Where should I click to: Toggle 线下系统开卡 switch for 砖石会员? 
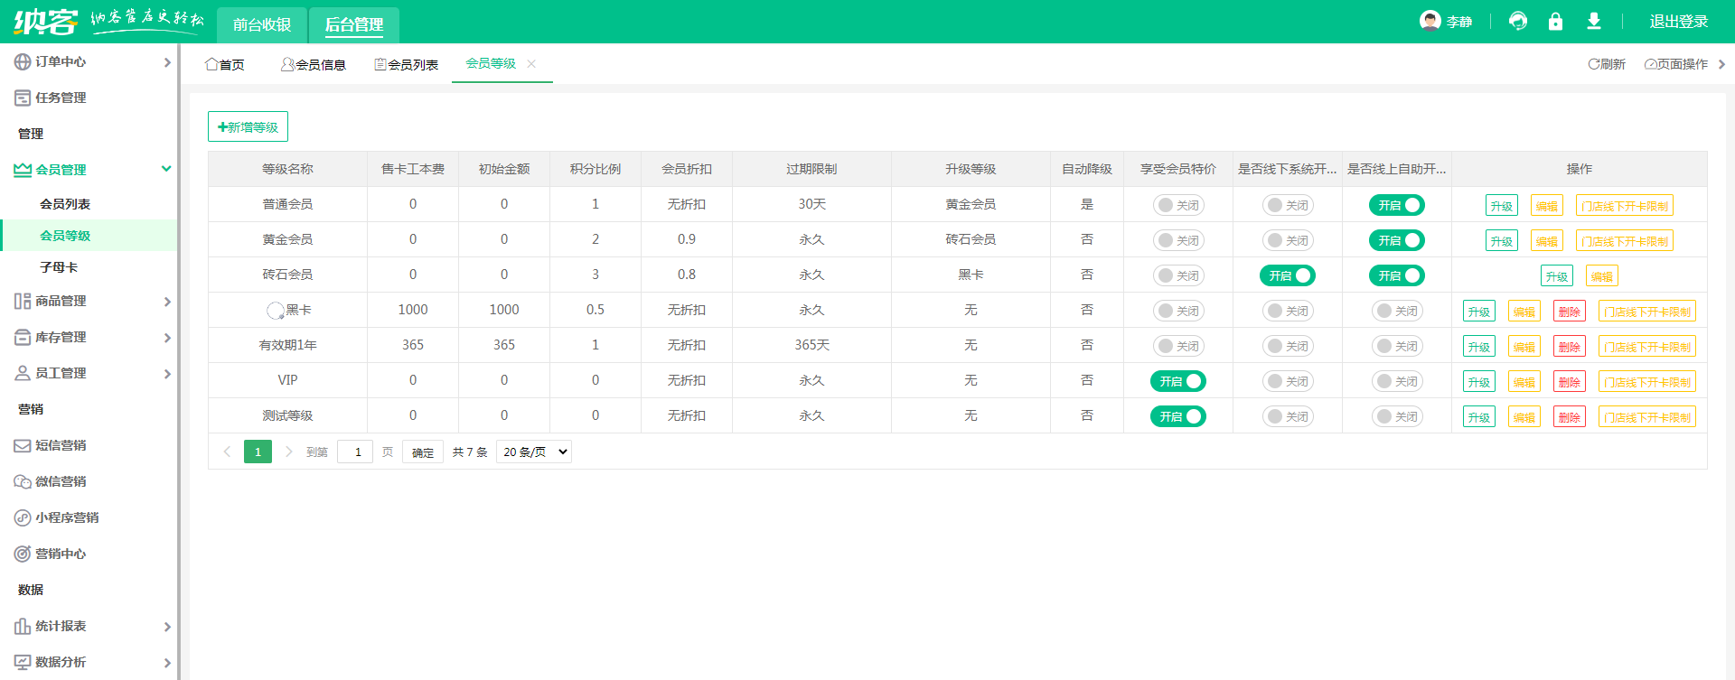pyautogui.click(x=1288, y=275)
